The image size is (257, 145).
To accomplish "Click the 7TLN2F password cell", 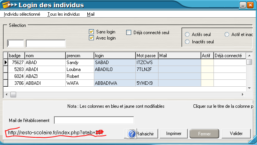I will [147, 69].
